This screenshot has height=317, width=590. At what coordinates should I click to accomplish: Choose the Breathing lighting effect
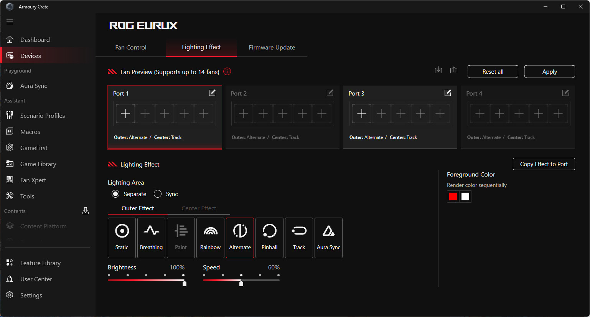click(x=152, y=238)
